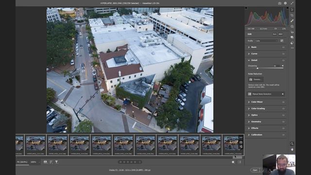Open workflow options link at bottom
This screenshot has width=311, height=175.
130,170
